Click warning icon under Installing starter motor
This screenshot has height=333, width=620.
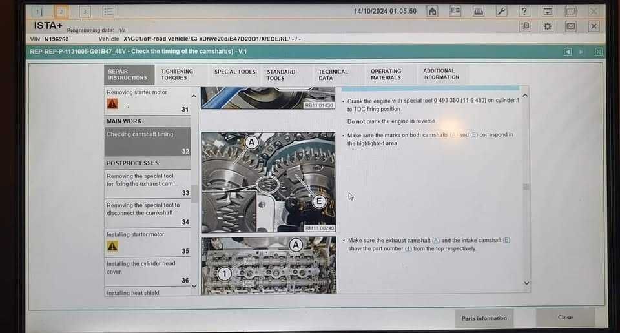click(x=112, y=246)
